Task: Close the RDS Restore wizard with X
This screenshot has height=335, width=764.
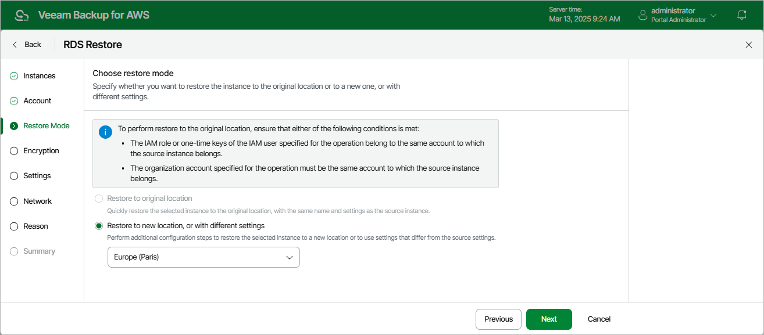Action: (x=749, y=45)
